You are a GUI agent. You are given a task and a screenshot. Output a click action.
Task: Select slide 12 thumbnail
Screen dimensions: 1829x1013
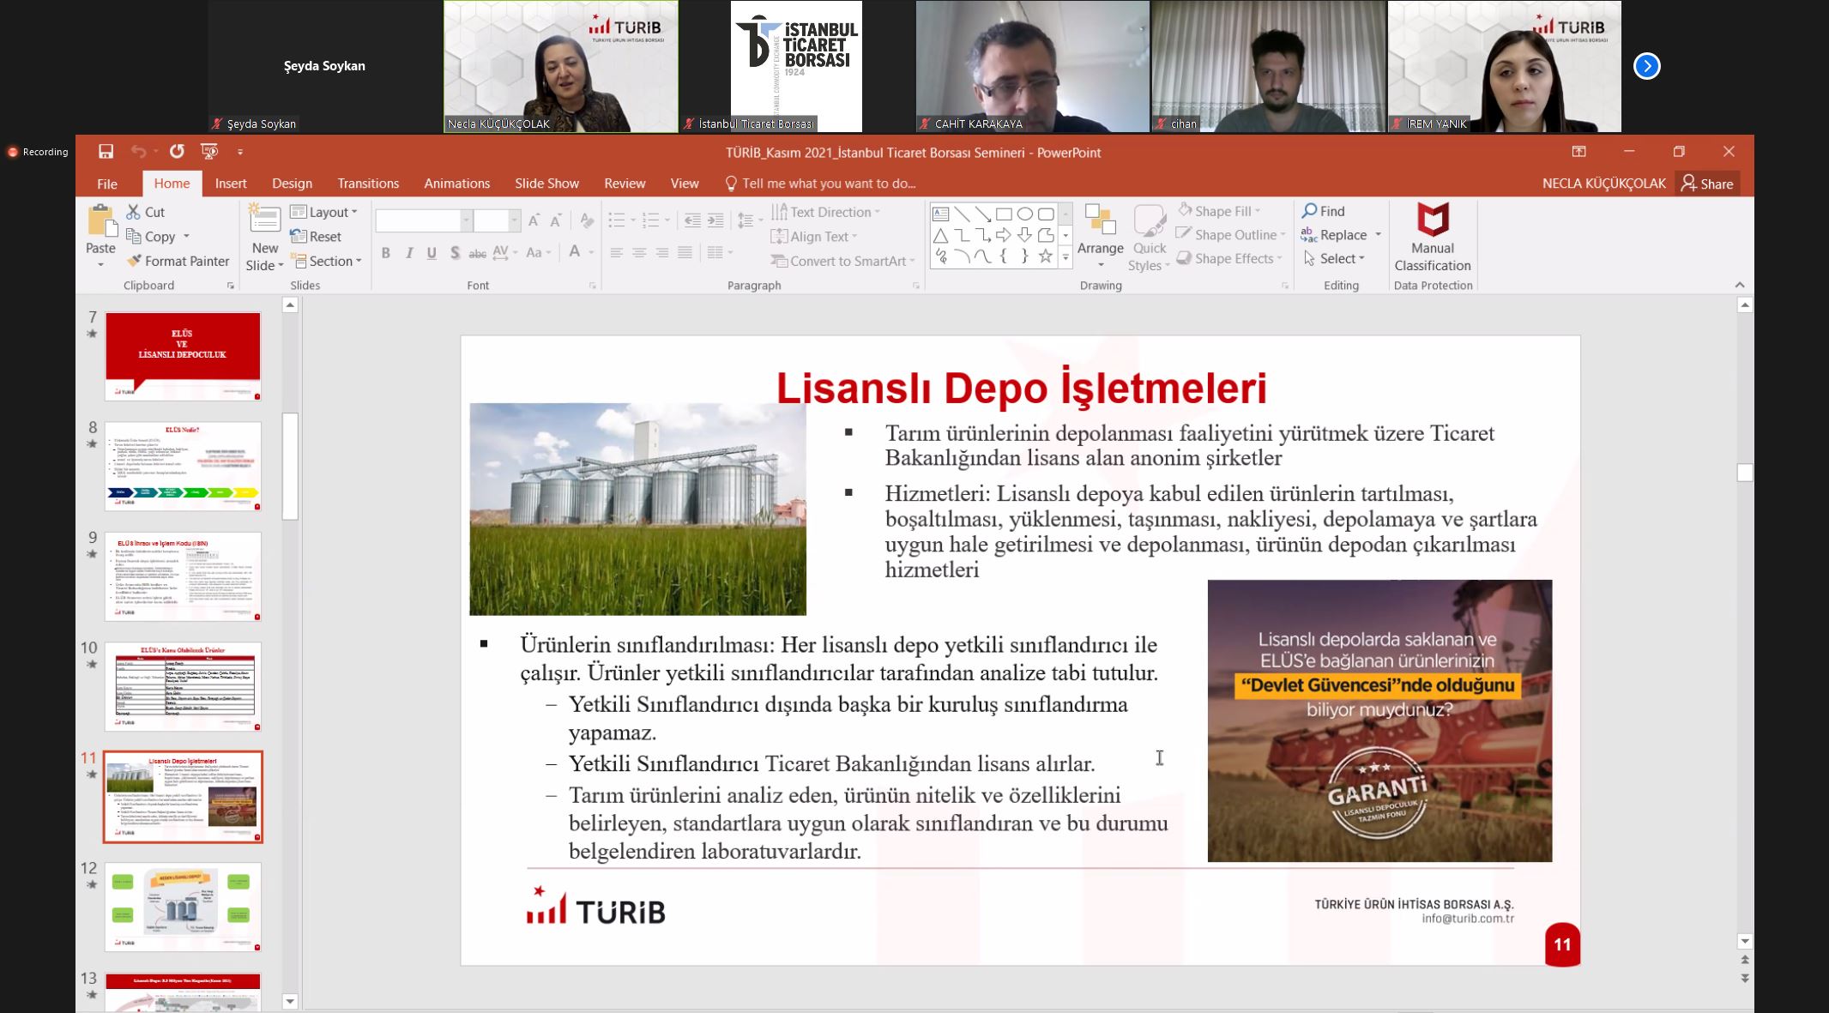[x=183, y=907]
